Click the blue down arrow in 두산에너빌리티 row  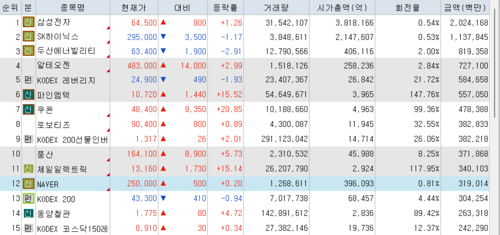163,51
